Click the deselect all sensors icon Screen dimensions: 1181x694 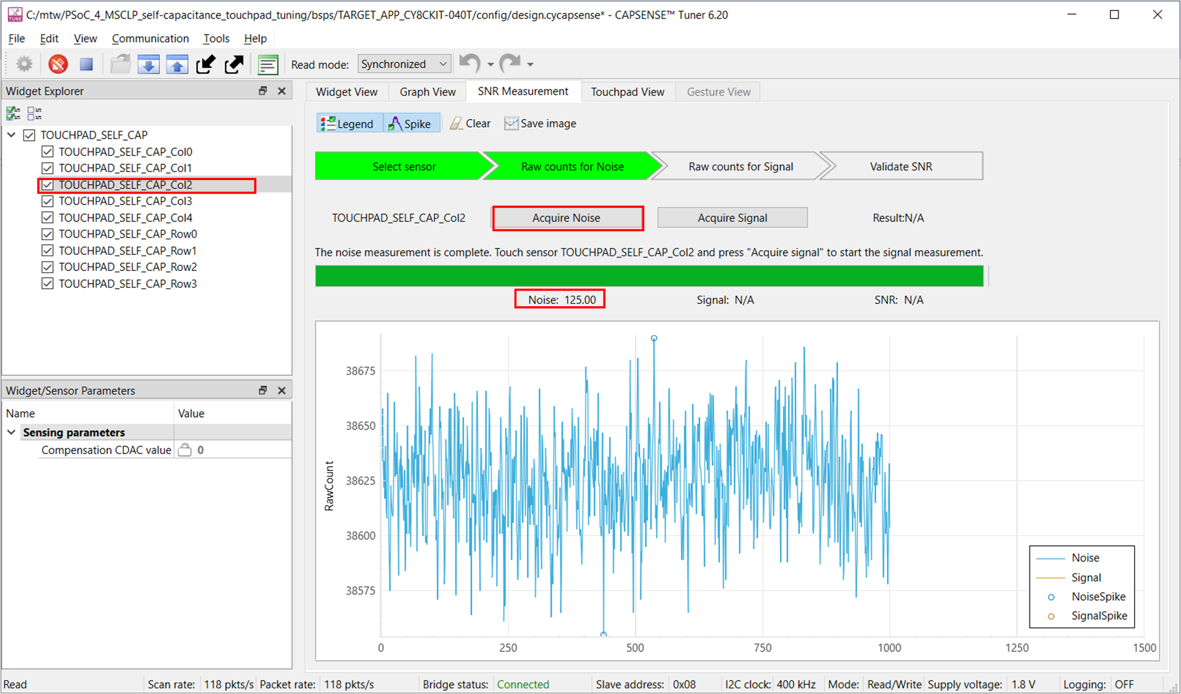click(35, 113)
